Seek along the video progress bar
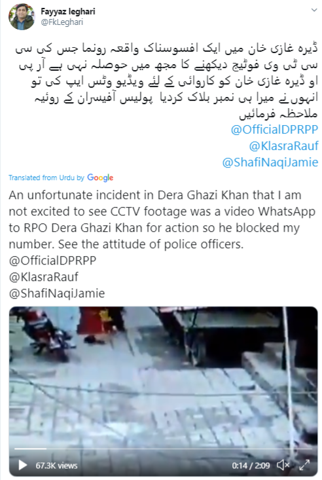The image size is (322, 480). (x=163, y=449)
